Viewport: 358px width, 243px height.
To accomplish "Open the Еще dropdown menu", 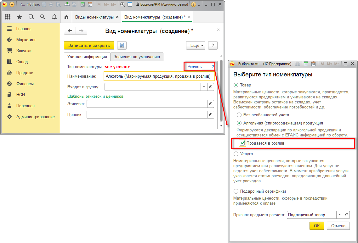I will coord(196,45).
